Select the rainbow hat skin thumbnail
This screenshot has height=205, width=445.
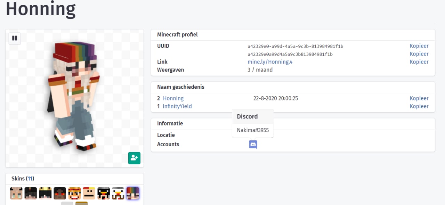pyautogui.click(x=133, y=193)
